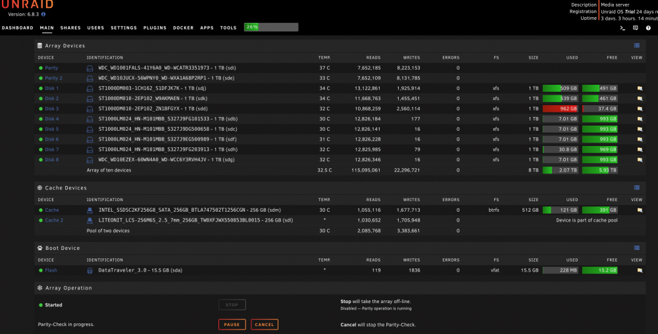Screen dimensions: 658x334
Task: Click Parity status green dot
Action: pos(41,68)
